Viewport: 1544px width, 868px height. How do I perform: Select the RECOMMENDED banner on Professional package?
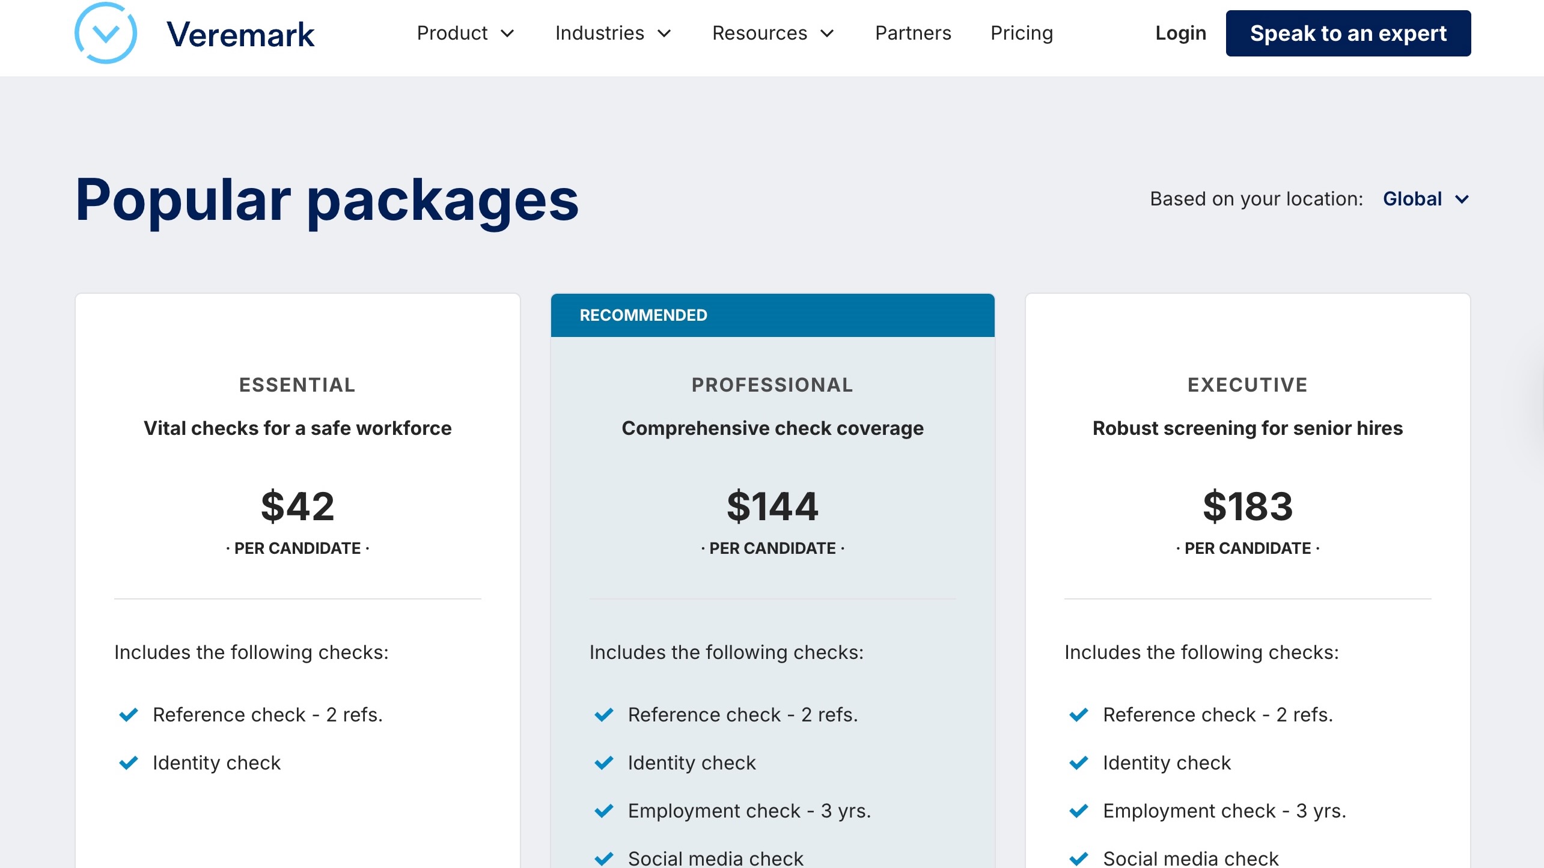[x=643, y=315]
